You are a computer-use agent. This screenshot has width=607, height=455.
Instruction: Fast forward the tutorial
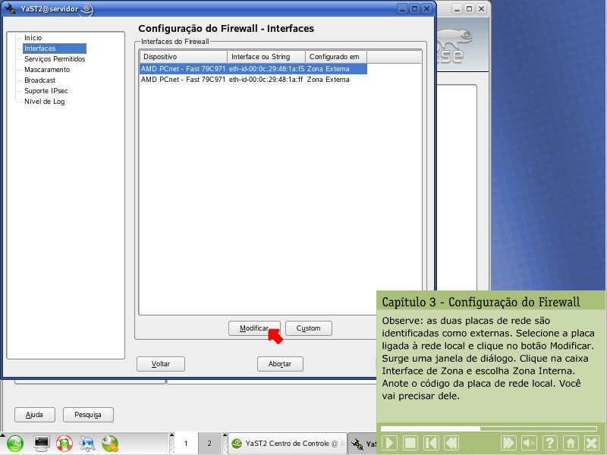point(509,443)
